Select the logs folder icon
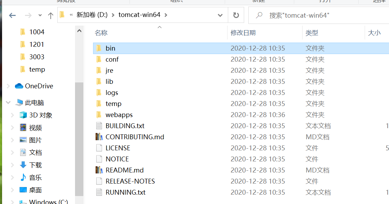The height and width of the screenshot is (204, 389). click(x=99, y=92)
